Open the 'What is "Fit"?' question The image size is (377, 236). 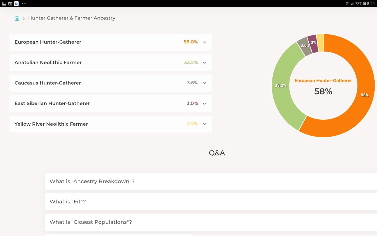point(211,201)
